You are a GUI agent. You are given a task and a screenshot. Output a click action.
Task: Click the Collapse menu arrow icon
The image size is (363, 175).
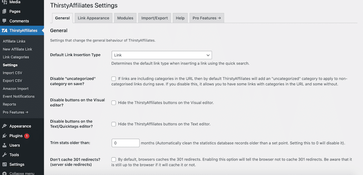click(x=4, y=173)
